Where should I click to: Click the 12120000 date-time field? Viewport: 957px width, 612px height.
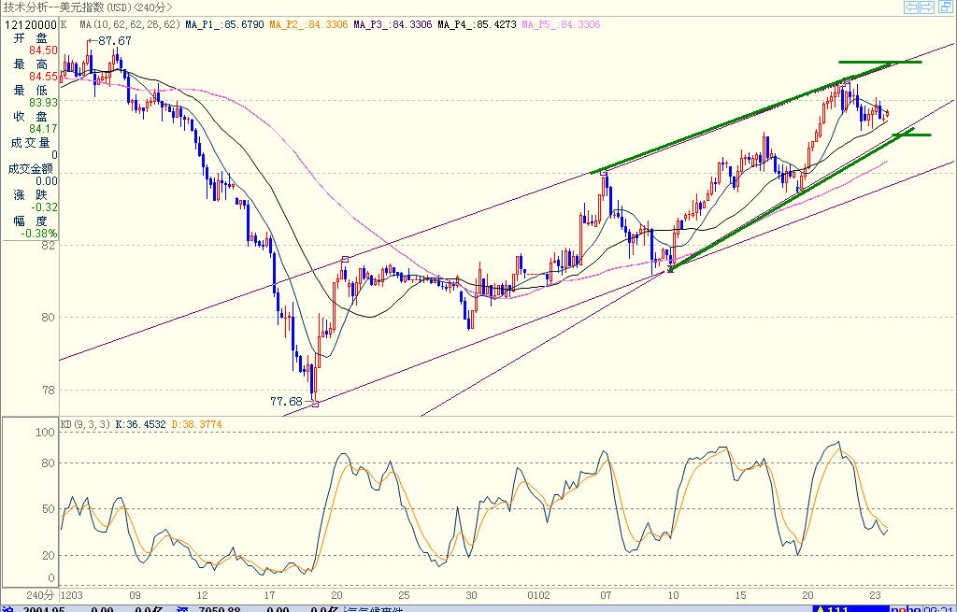click(x=31, y=25)
